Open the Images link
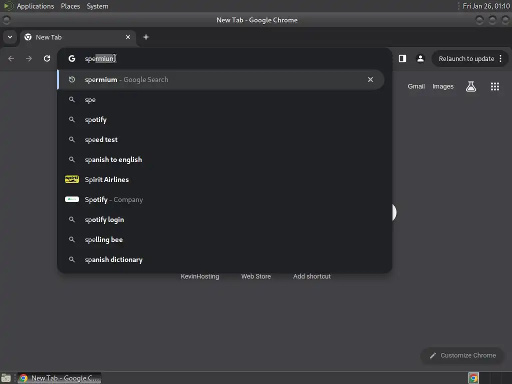The height and width of the screenshot is (384, 512). tap(443, 86)
